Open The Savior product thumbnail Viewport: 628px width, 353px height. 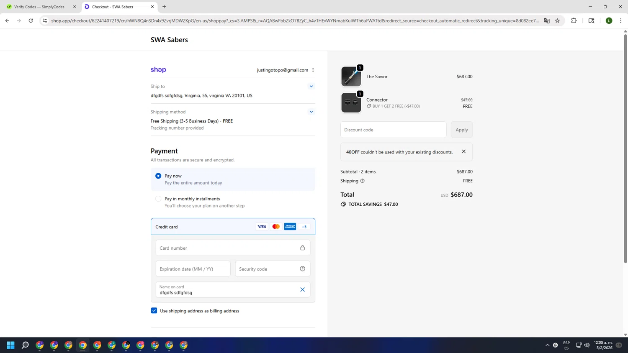(351, 77)
